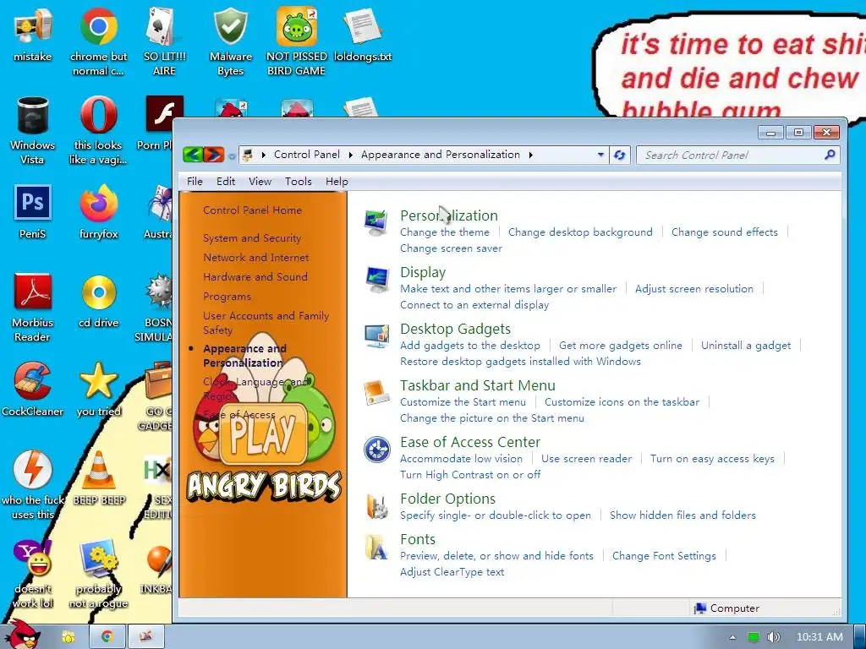The image size is (866, 649).
Task: Open Hardware and Sound in sidebar
Action: tap(255, 277)
